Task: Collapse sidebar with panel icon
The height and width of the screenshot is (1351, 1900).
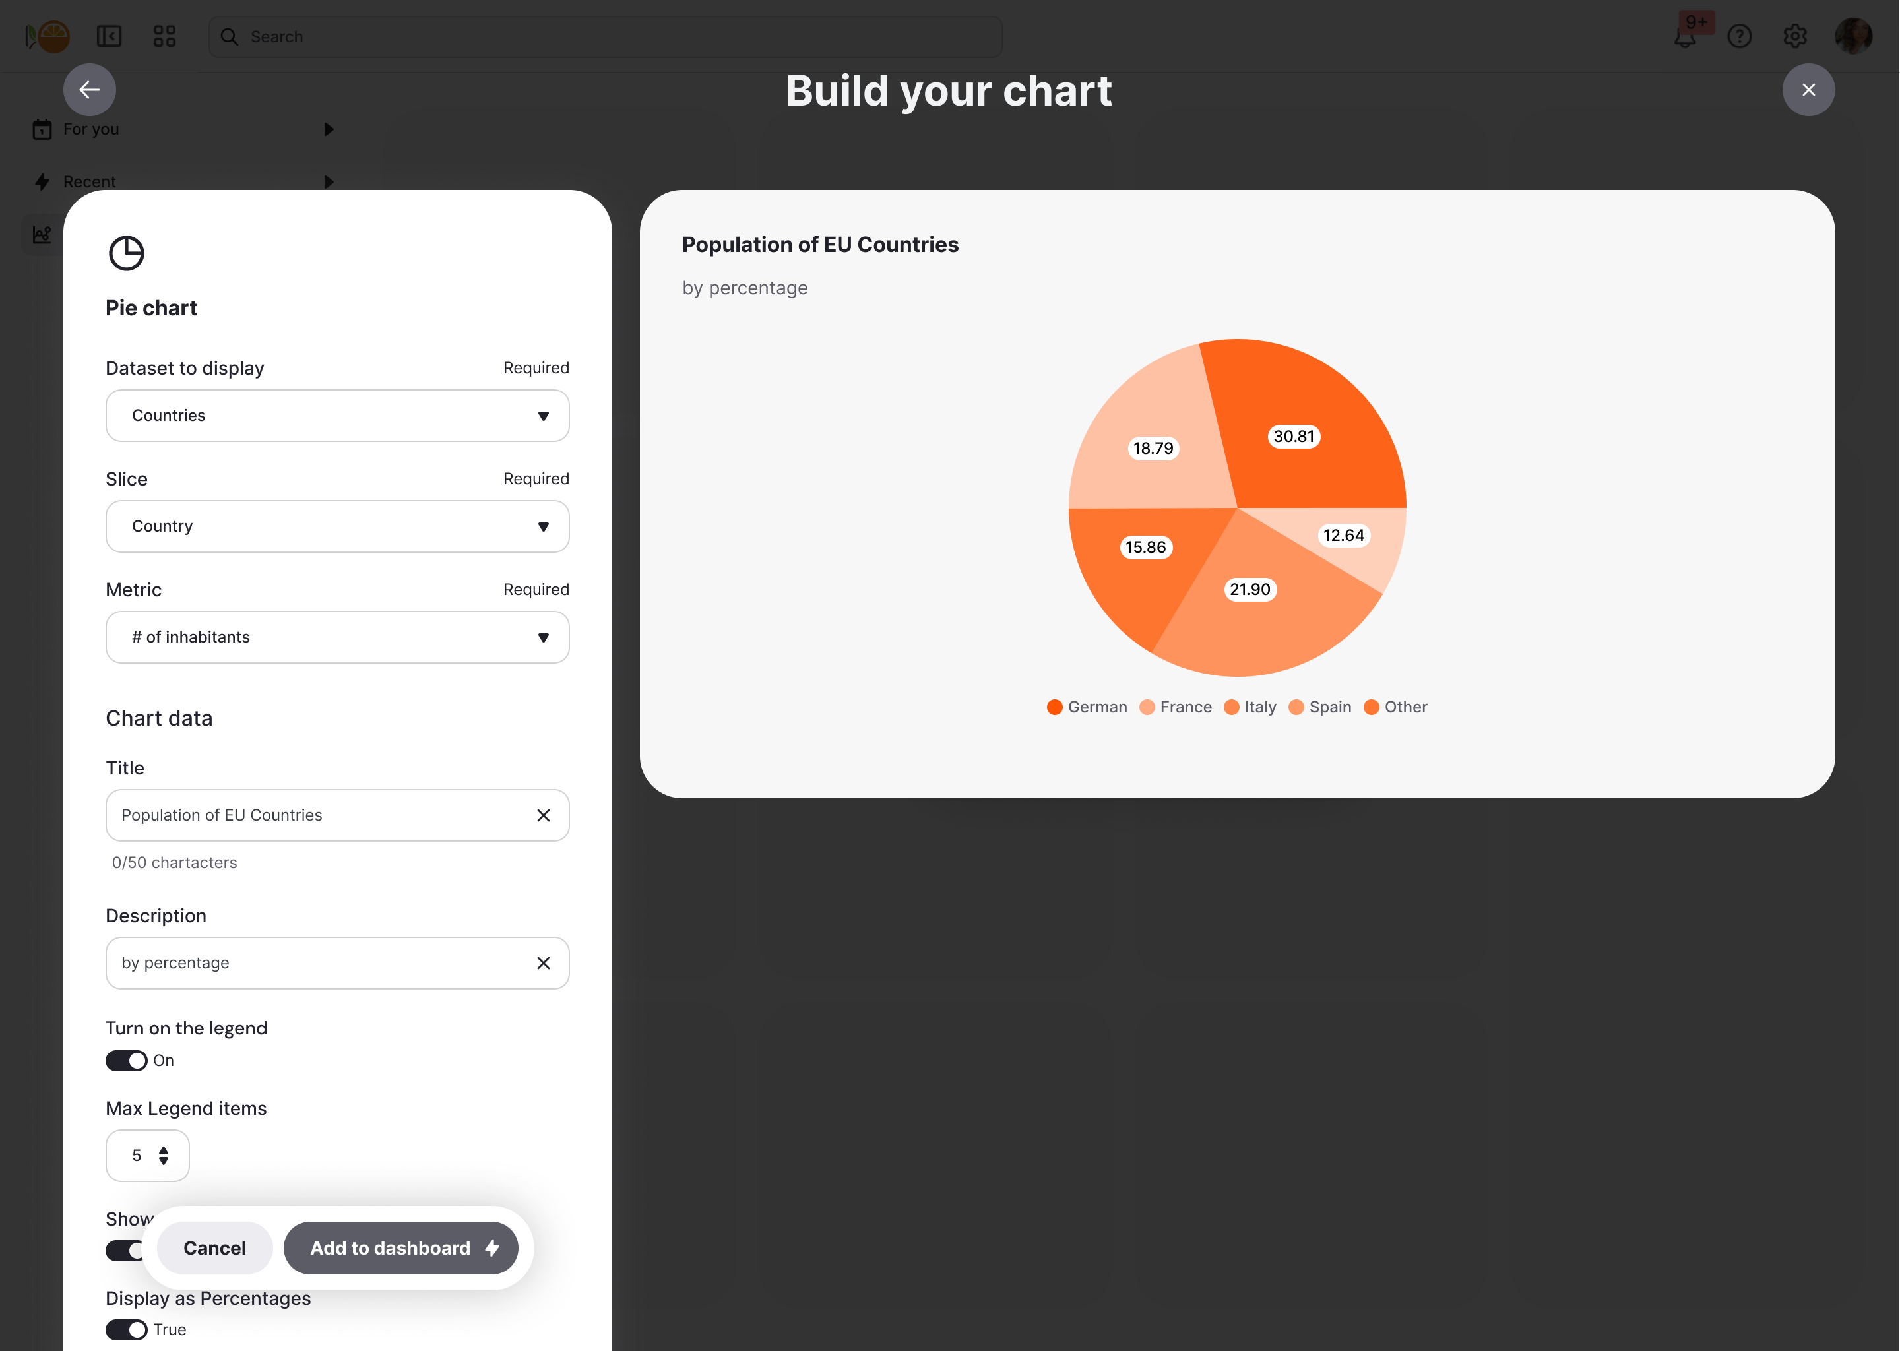Action: click(109, 36)
